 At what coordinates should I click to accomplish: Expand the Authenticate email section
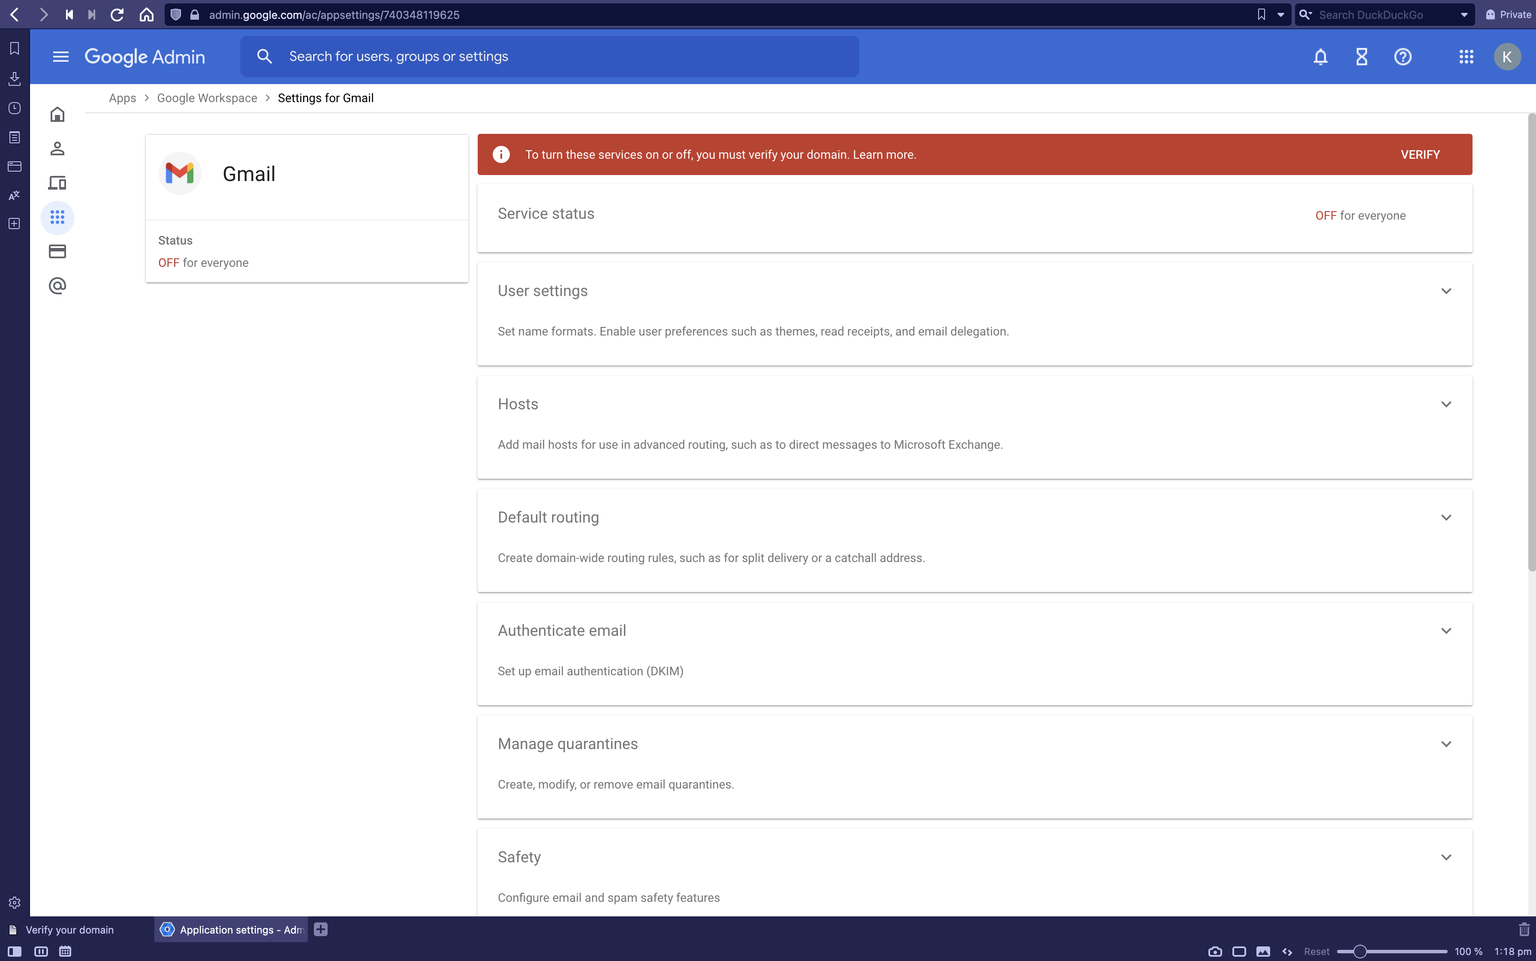[x=1446, y=631]
